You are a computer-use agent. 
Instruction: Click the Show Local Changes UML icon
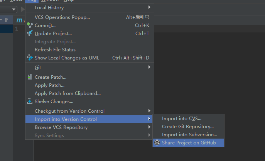[30, 58]
